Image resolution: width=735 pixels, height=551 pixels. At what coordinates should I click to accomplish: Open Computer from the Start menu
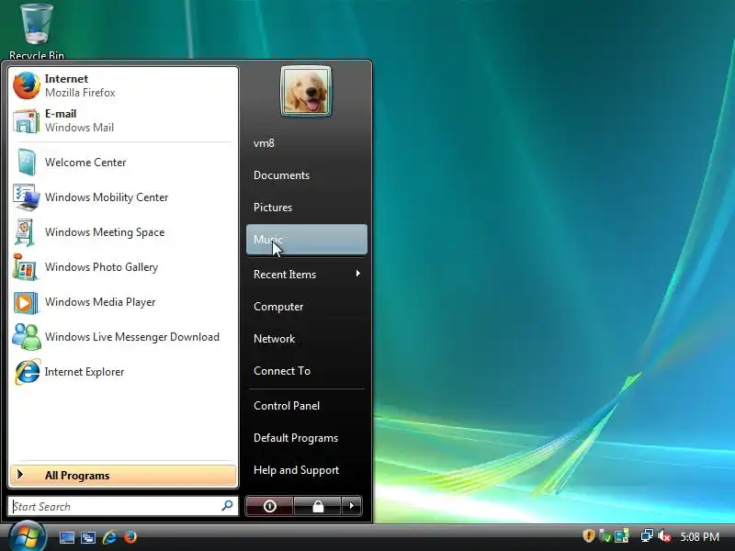307,307
